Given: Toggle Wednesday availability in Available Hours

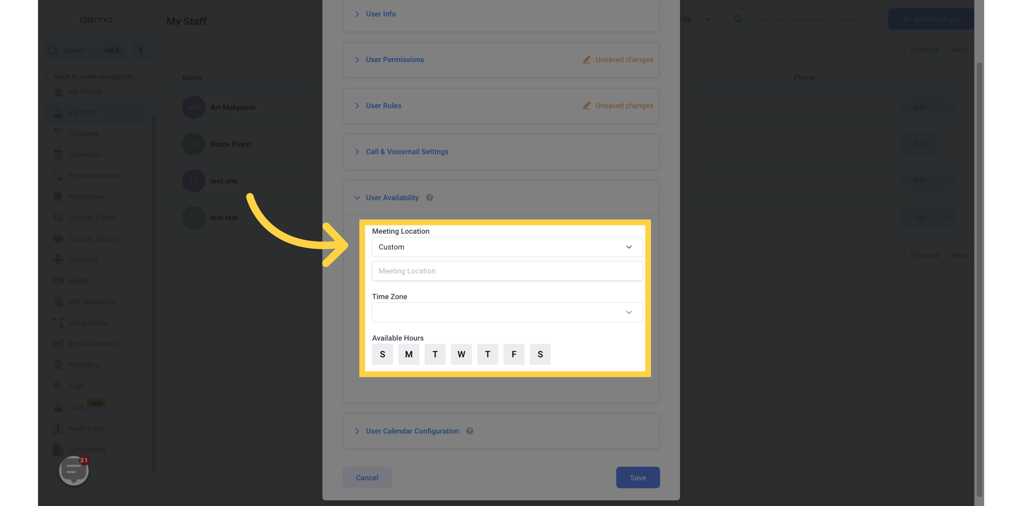Looking at the screenshot, I should pyautogui.click(x=461, y=353).
